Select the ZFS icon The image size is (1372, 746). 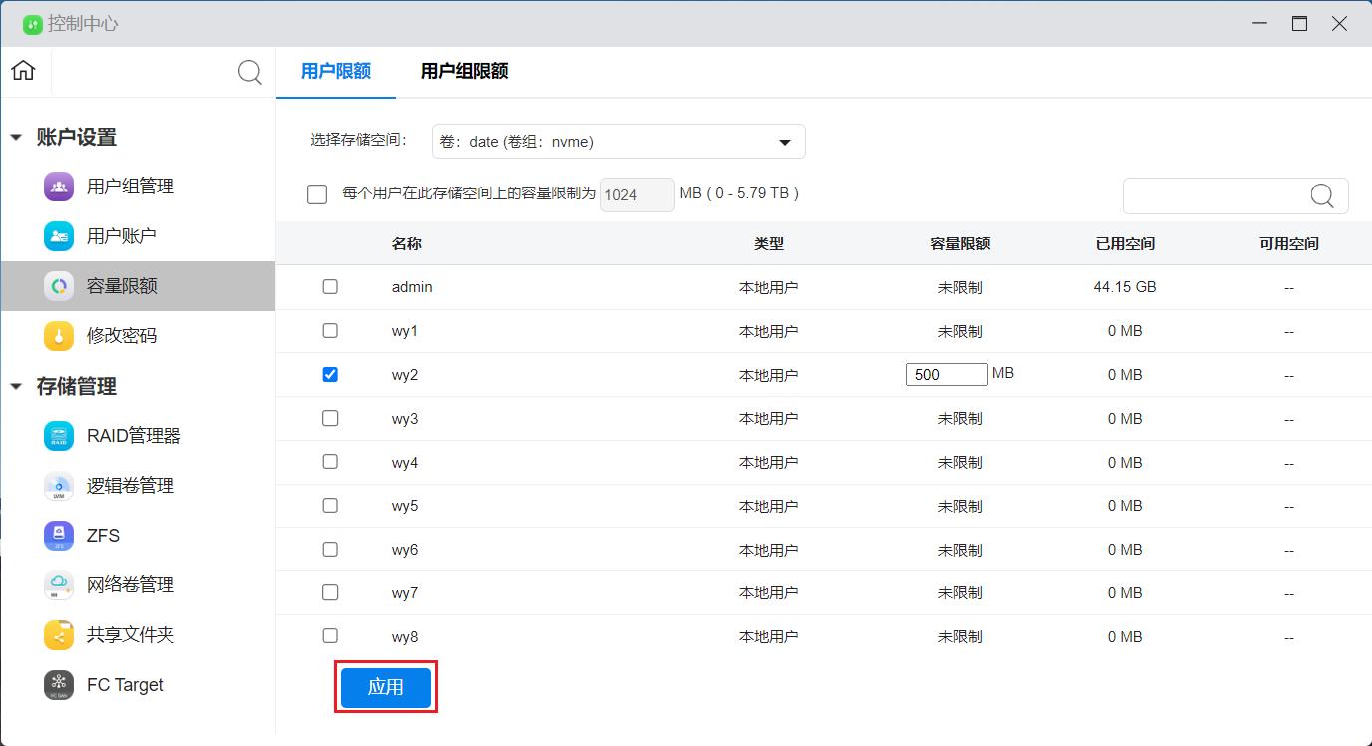click(58, 535)
